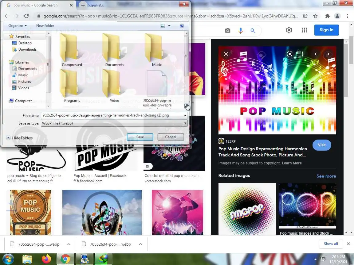Select the Programs folder
The height and width of the screenshot is (265, 354).
[72, 86]
